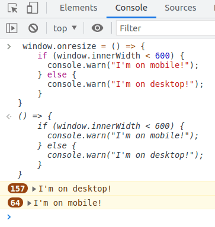
Task: Click the "I'm on desktop!" warning text
Action: 75,189
